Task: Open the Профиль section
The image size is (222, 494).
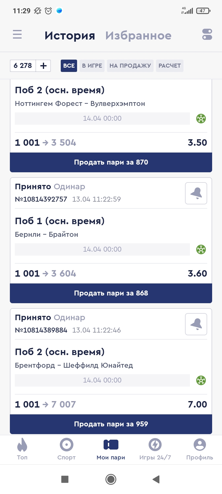Action: point(199,449)
